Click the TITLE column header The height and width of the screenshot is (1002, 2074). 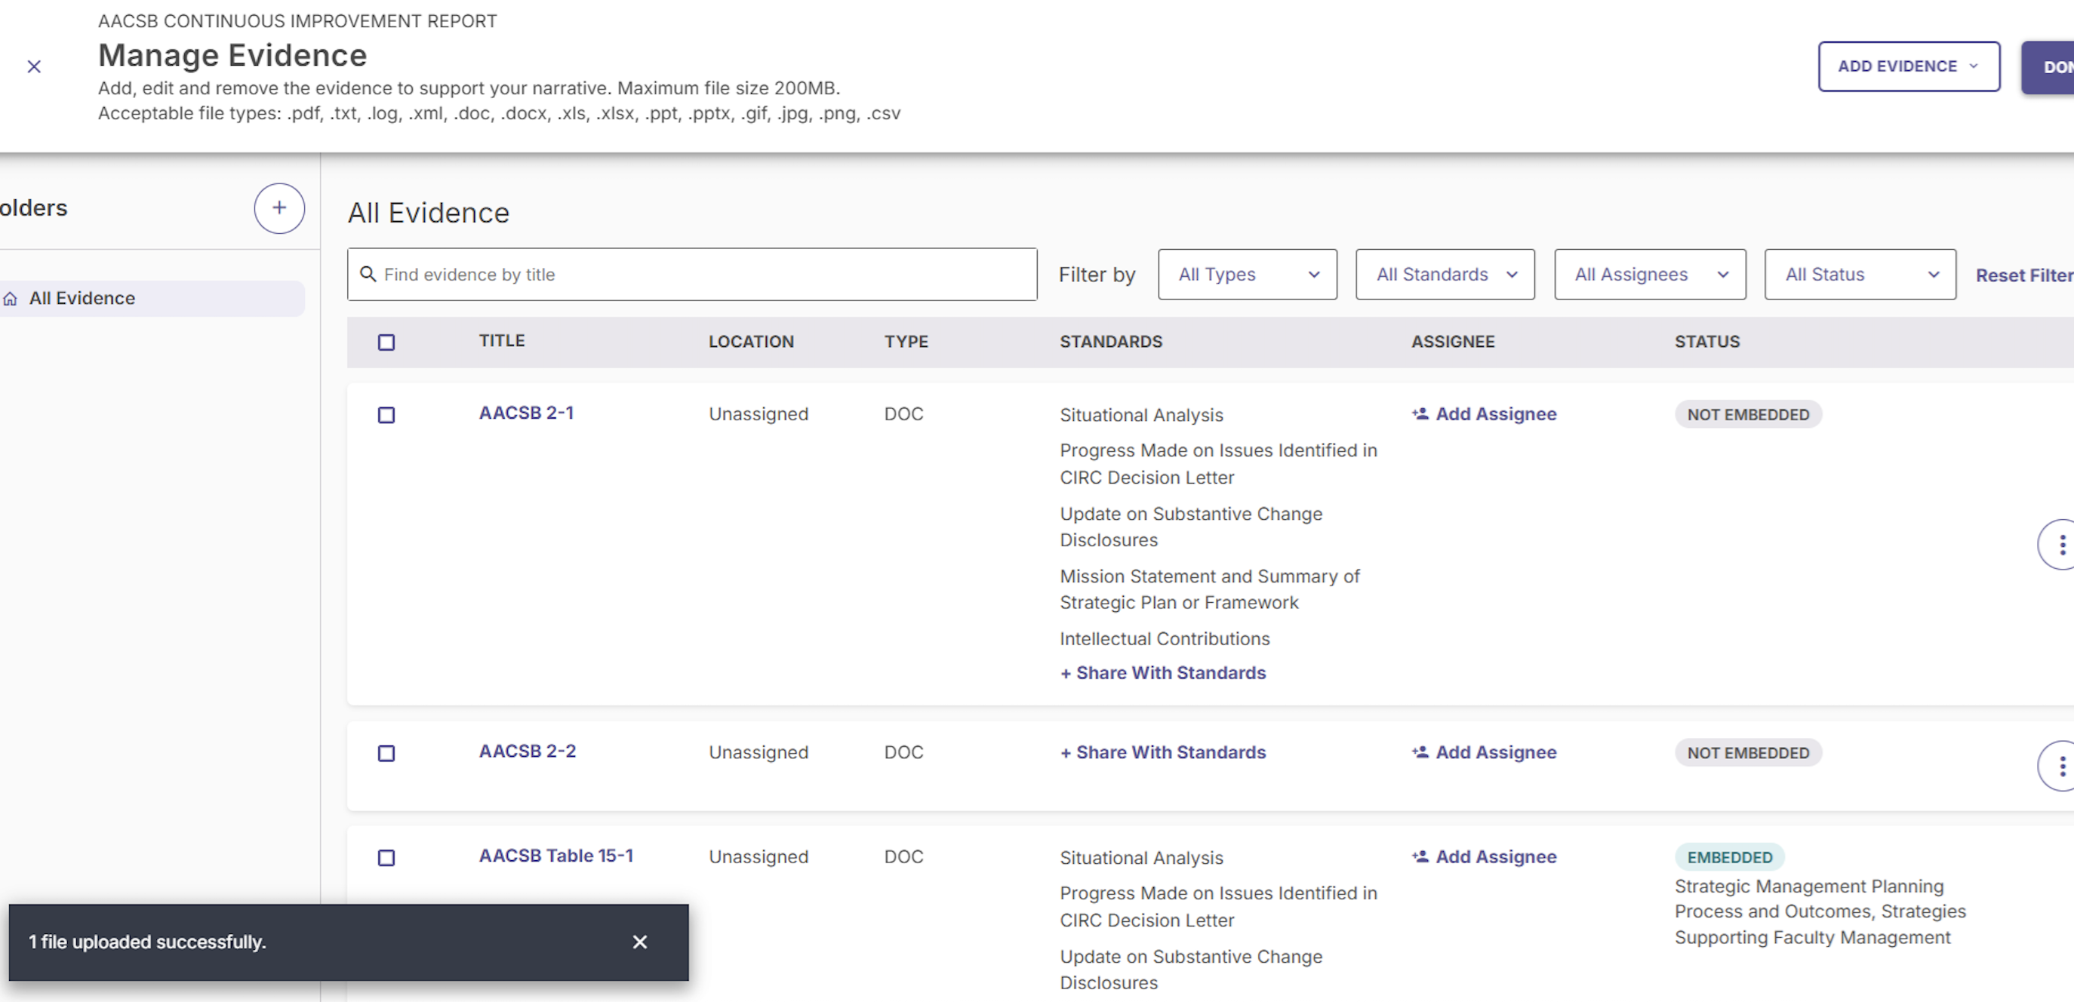coord(502,340)
